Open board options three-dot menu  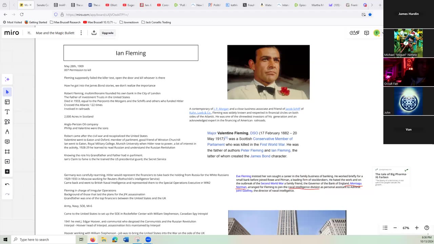coord(81,33)
